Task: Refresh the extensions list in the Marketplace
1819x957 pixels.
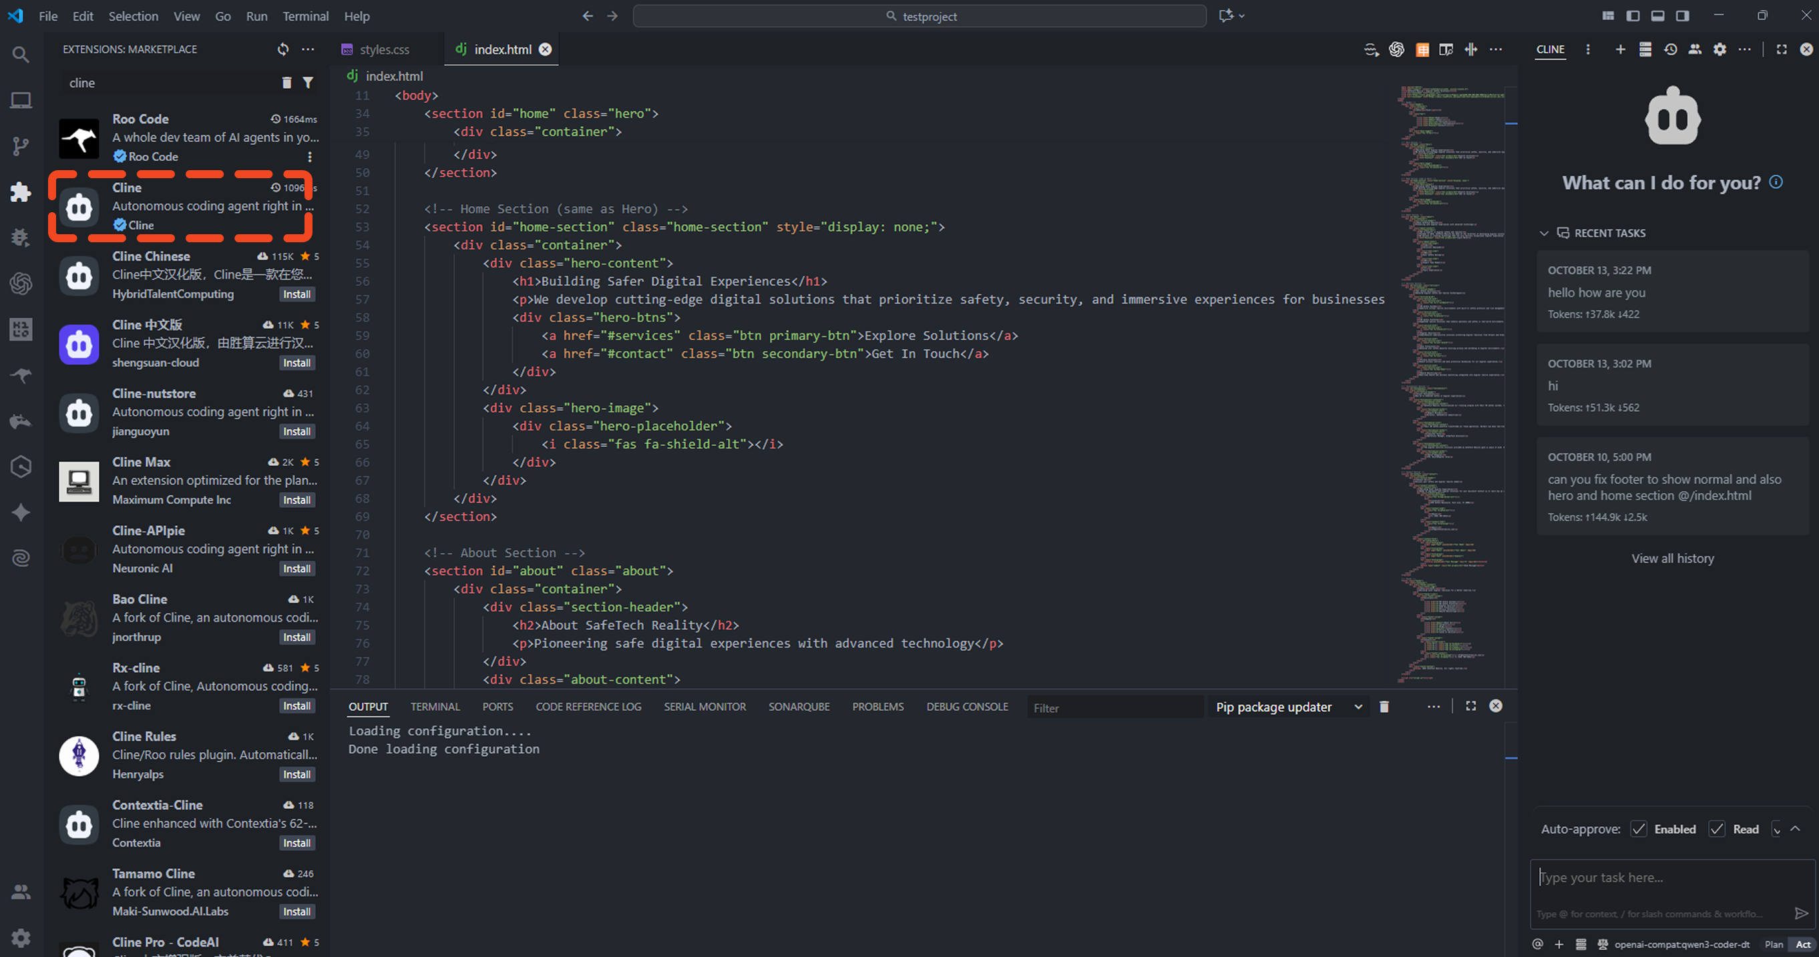Action: (x=282, y=49)
